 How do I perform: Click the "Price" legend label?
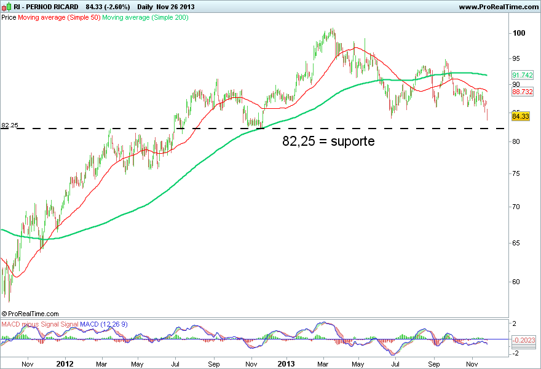[9, 17]
